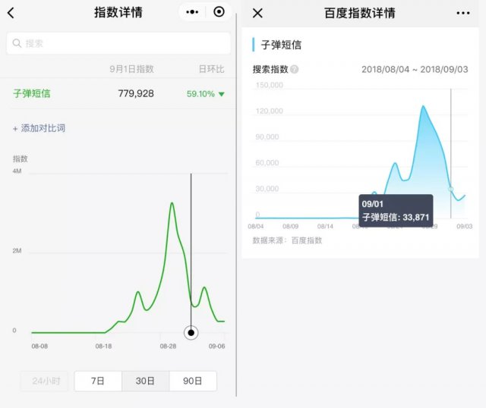Tap the 日环比 column header
The width and height of the screenshot is (486, 408).
click(211, 69)
